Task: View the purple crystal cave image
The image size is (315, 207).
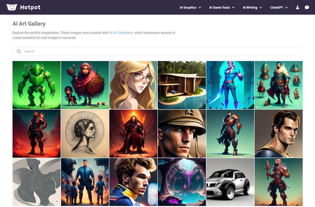Action: 182,182
